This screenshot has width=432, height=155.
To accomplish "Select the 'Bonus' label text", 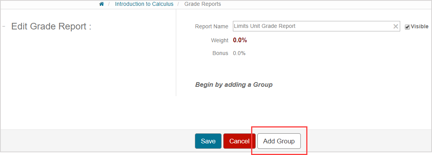I will 220,53.
